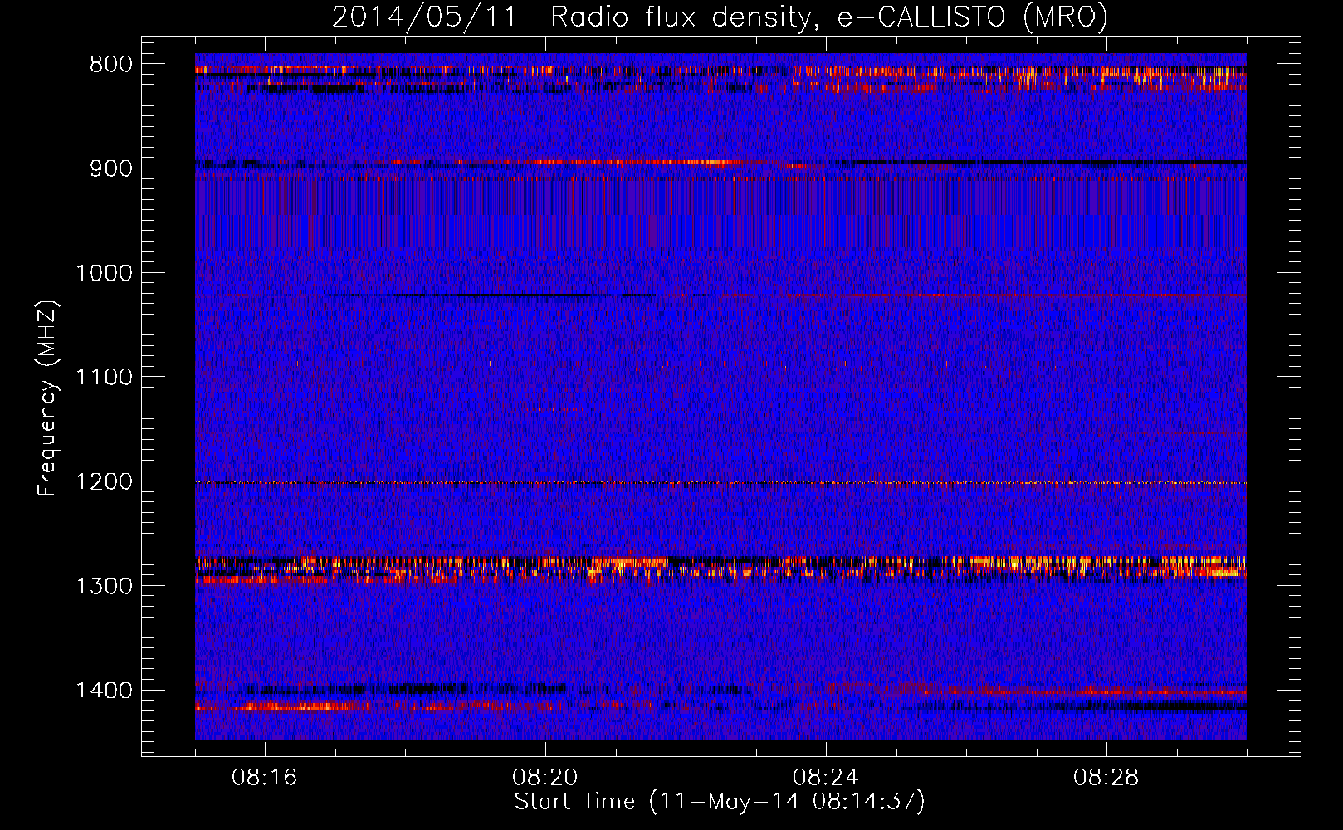1343x830 pixels.
Task: Click the 1200 frequency tick label
Action: tap(104, 481)
